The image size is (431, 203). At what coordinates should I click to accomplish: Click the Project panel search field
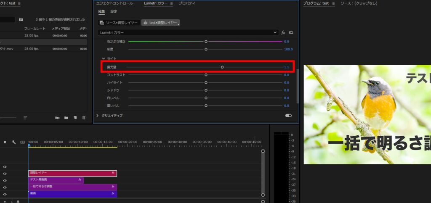pos(8,19)
